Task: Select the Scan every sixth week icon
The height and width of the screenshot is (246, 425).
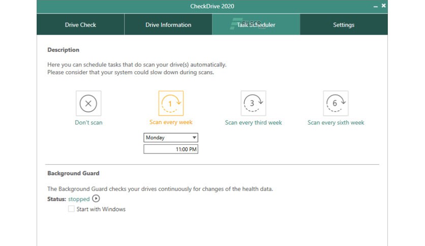Action: (336, 103)
